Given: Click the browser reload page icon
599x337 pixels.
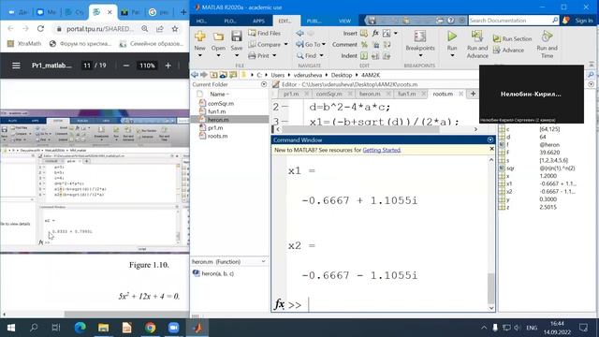Looking at the screenshot, I should point(40,29).
